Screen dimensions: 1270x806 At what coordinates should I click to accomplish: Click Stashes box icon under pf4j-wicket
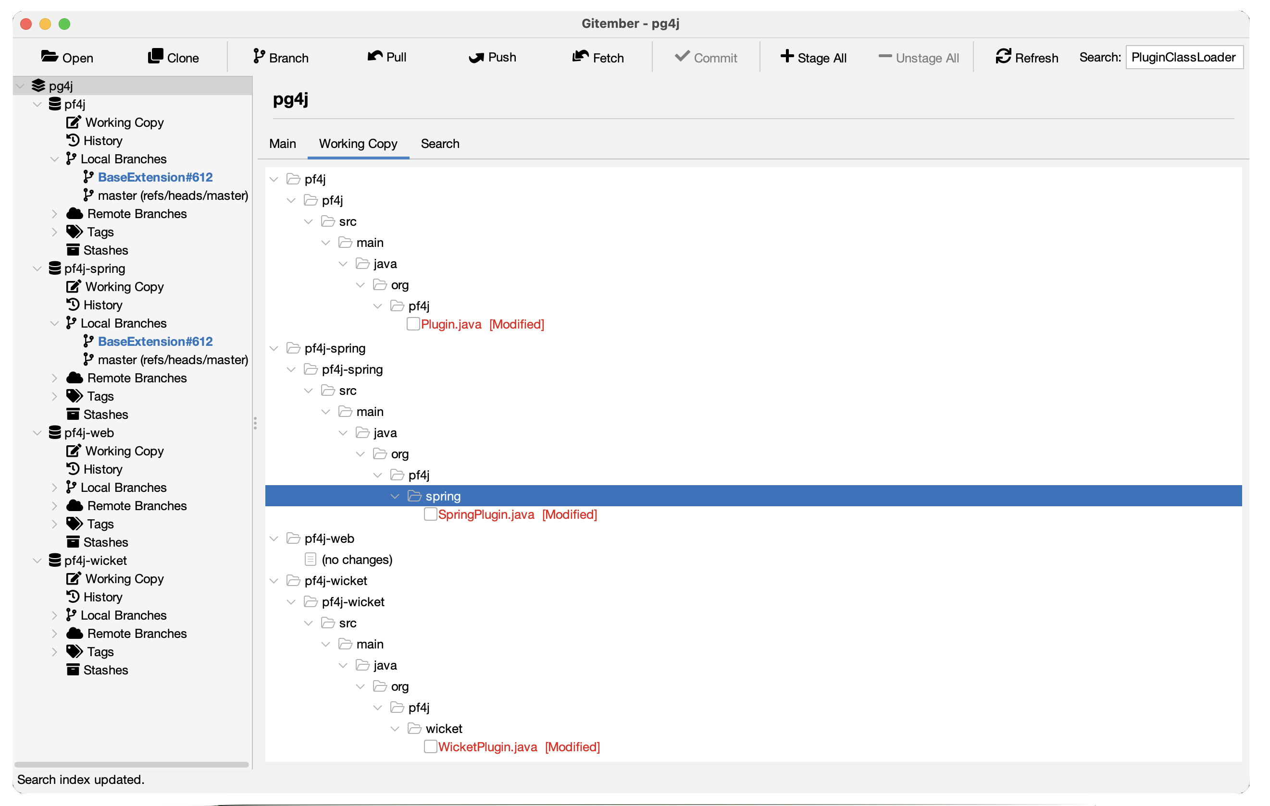click(x=73, y=670)
